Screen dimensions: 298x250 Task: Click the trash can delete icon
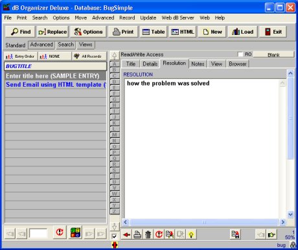(148, 234)
